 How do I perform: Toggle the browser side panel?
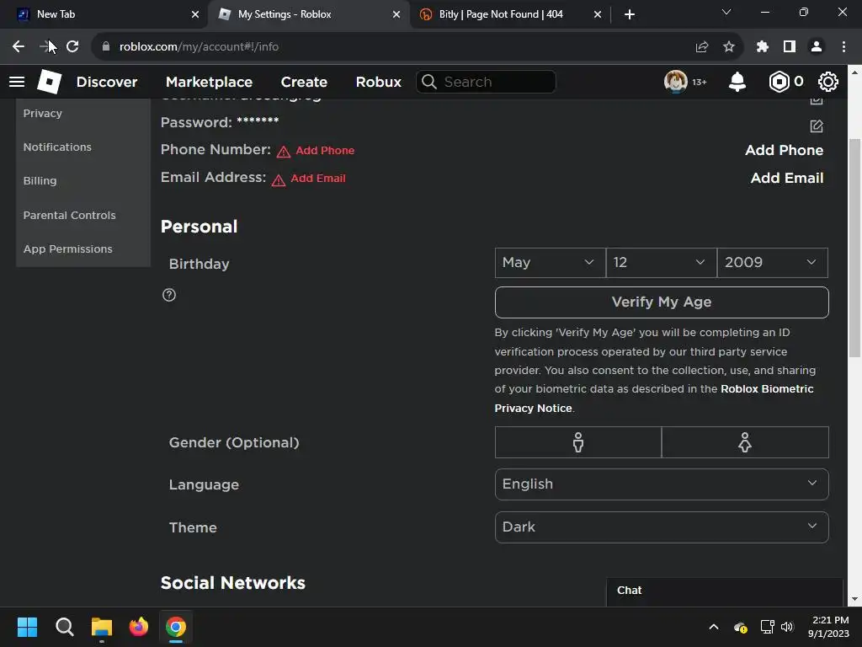pyautogui.click(x=790, y=47)
